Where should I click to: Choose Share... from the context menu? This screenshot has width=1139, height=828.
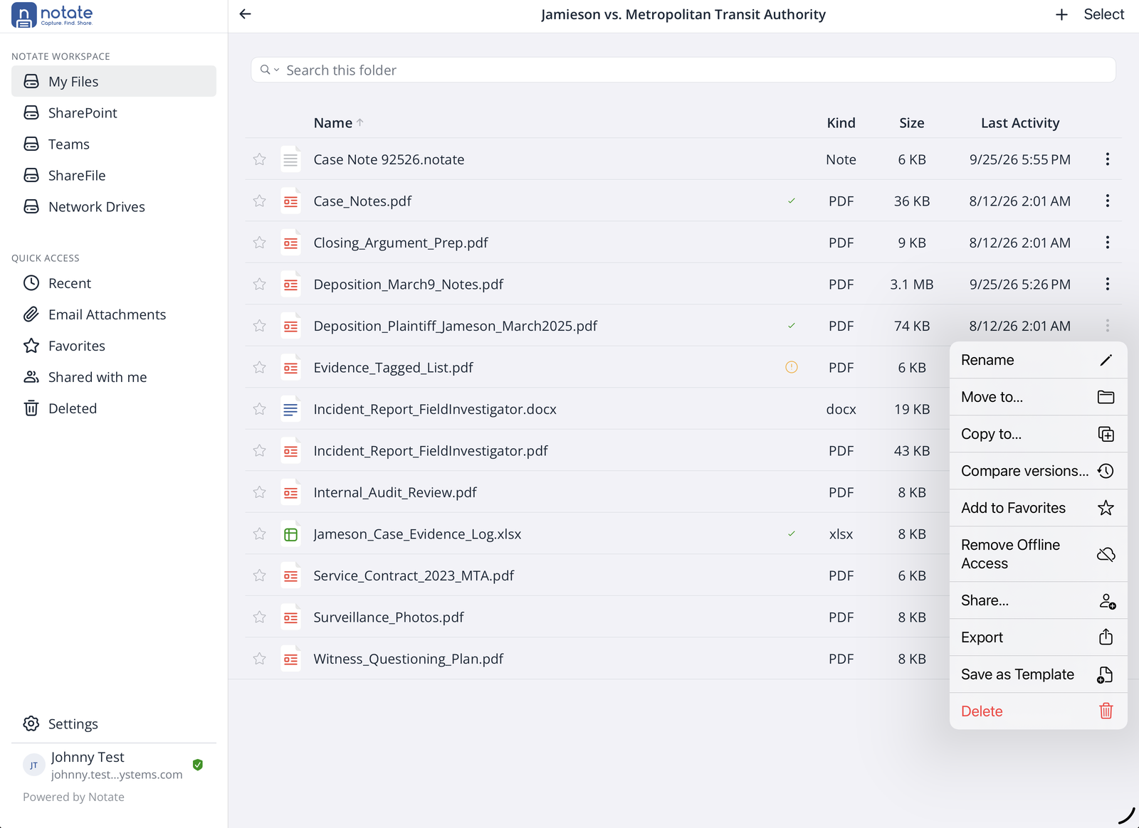(1038, 600)
